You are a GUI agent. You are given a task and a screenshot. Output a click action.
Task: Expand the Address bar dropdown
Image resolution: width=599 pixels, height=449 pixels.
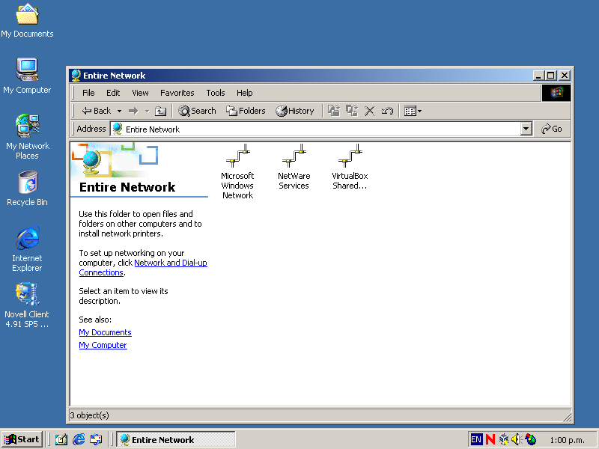click(526, 129)
